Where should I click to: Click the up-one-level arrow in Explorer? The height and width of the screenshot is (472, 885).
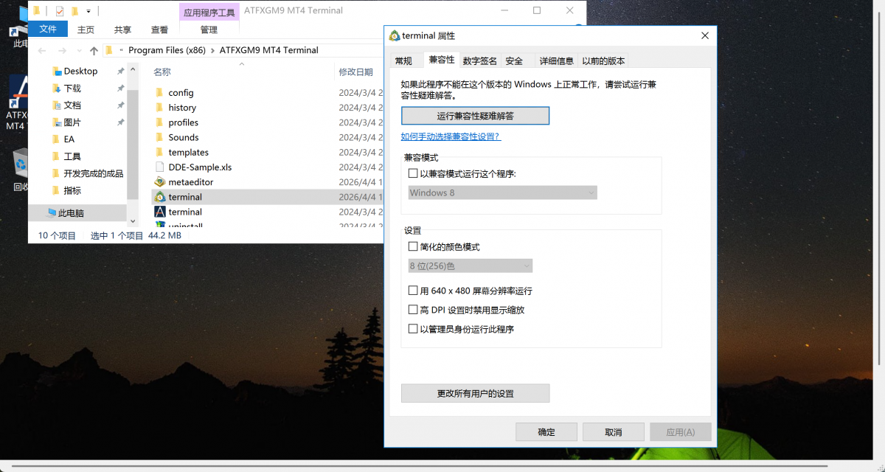[94, 50]
